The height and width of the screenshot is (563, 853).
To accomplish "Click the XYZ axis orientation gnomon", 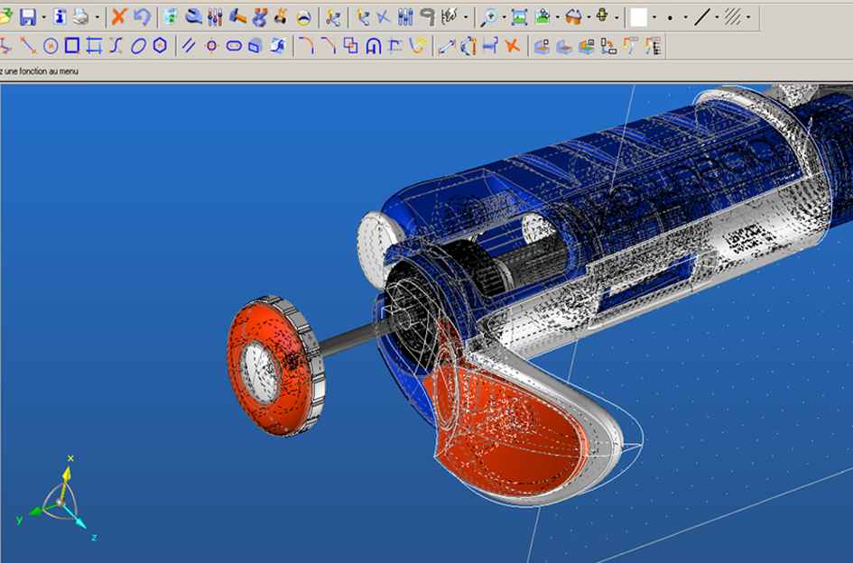I will pos(58,498).
